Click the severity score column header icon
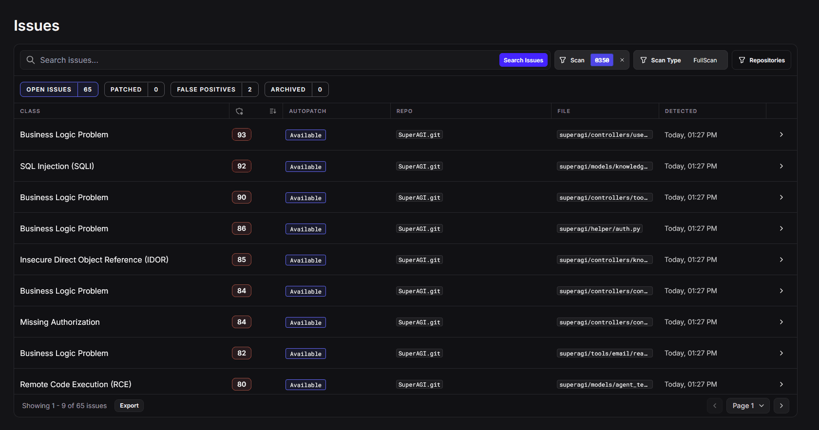Viewport: 819px width, 430px height. (239, 111)
